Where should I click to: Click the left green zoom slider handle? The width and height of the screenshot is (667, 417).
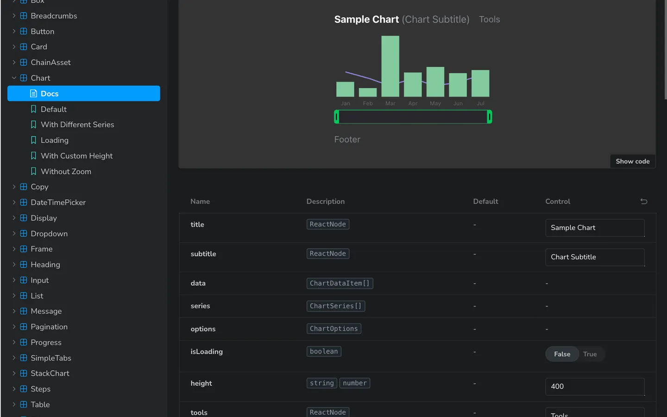pos(337,117)
